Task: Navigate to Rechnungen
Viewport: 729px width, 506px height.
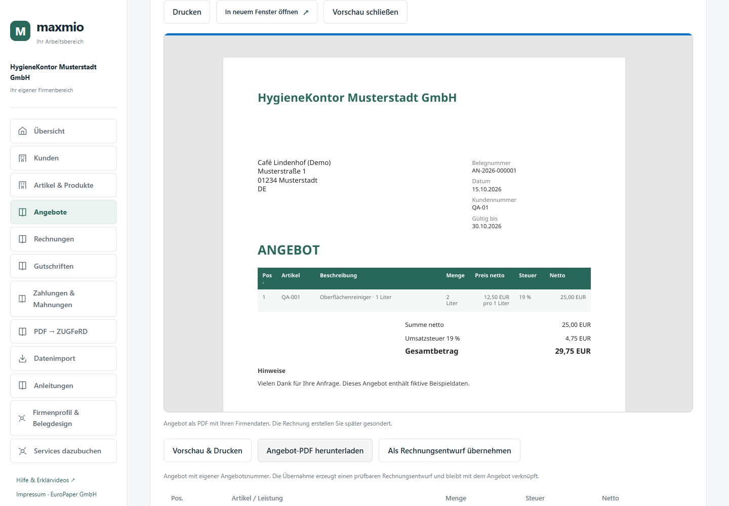Action: click(x=63, y=239)
